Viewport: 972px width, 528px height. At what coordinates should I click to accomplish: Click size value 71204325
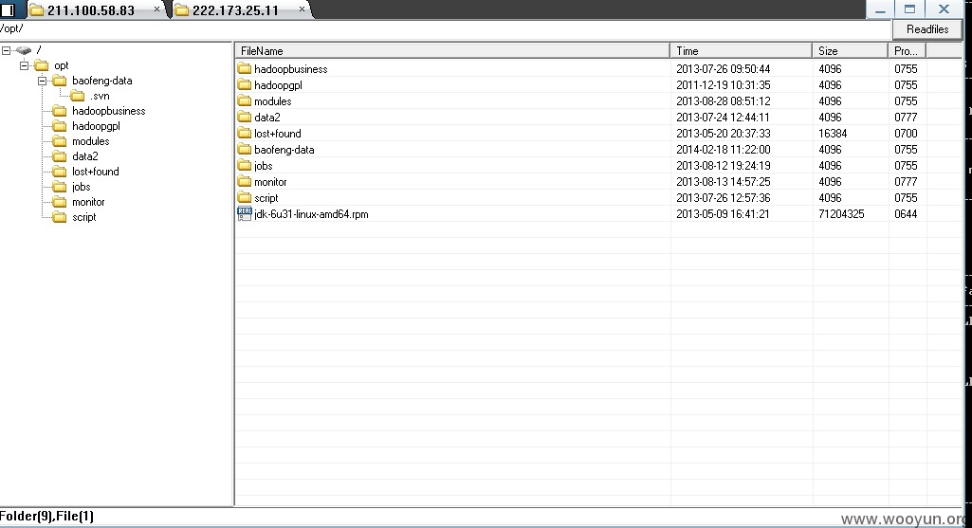[x=841, y=214]
